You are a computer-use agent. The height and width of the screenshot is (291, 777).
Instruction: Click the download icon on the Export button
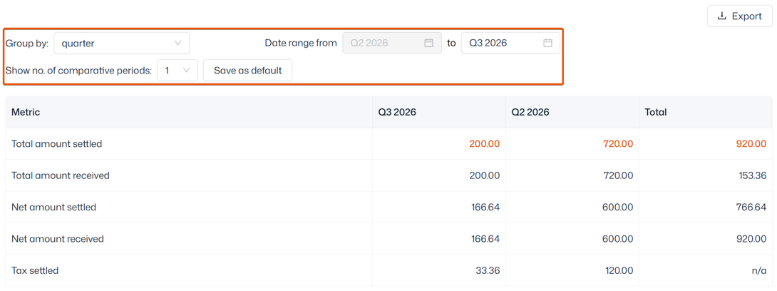pos(722,16)
